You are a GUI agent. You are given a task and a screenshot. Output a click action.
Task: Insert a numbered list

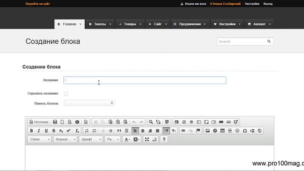click(x=86, y=131)
